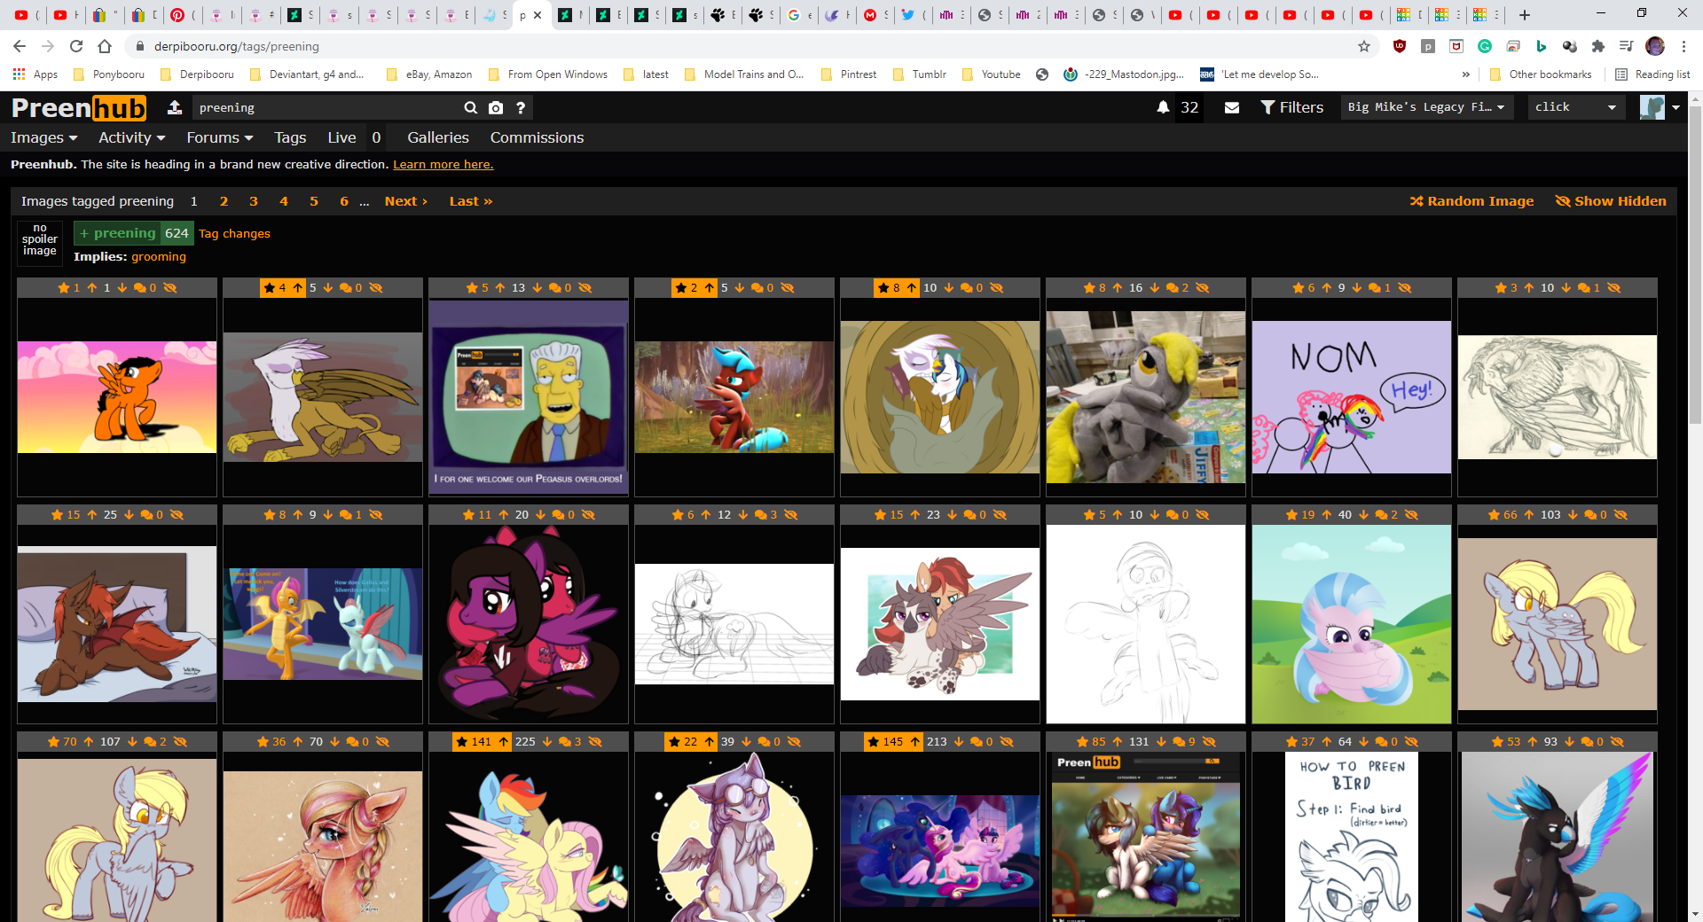Open Chrome profile avatar in toolbar

(1655, 46)
